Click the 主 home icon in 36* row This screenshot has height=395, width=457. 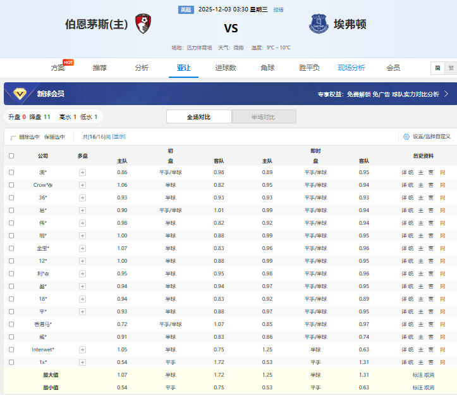[x=421, y=197]
